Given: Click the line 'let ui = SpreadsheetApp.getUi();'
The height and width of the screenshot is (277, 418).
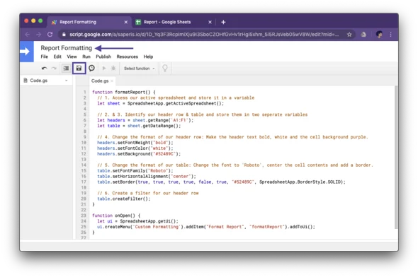Looking at the screenshot, I should [138, 221].
